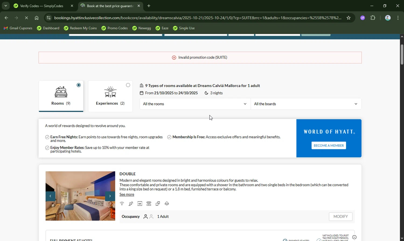Open browser home page
The width and height of the screenshot is (404, 241).
tap(37, 18)
